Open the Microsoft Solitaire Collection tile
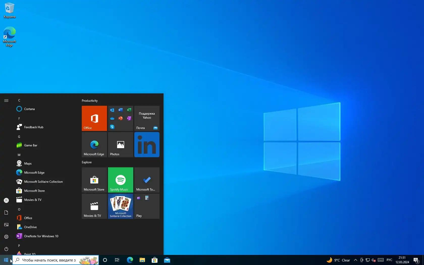Screen dimensions: 424x265 click(x=121, y=206)
